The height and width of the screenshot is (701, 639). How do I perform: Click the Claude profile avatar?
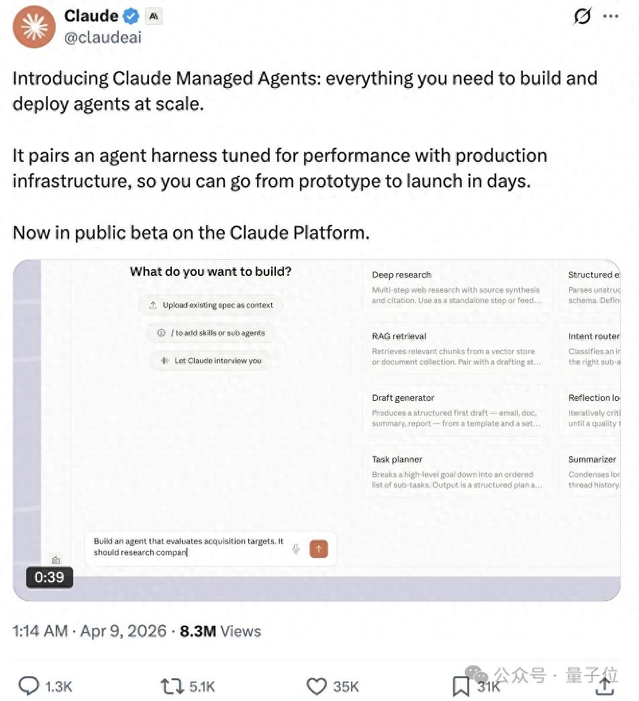point(34,27)
